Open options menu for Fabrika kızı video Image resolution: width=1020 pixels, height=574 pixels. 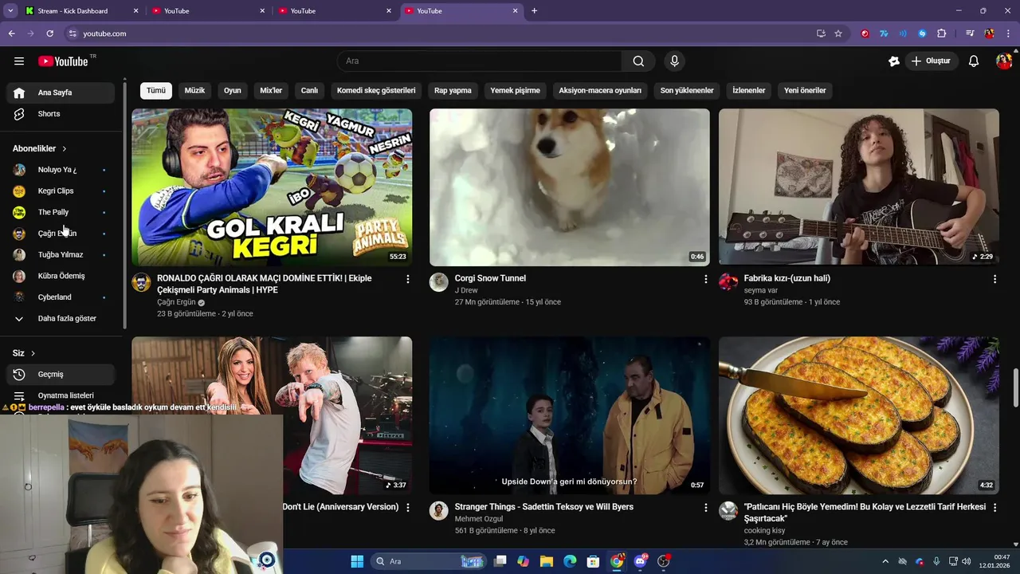[994, 279]
